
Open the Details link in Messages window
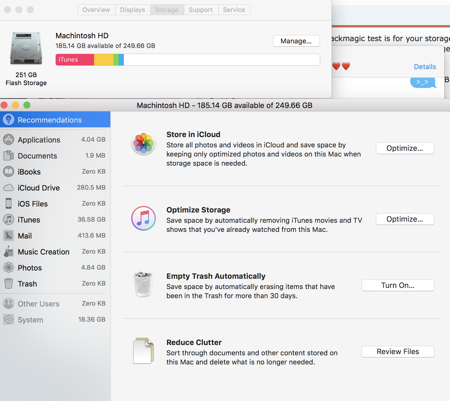[425, 67]
